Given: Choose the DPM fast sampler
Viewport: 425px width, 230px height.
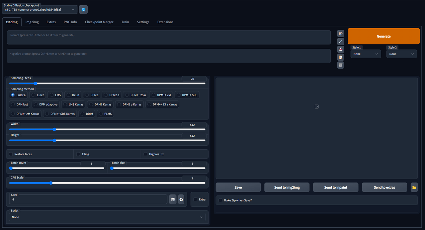Looking at the screenshot, I should click(20, 104).
